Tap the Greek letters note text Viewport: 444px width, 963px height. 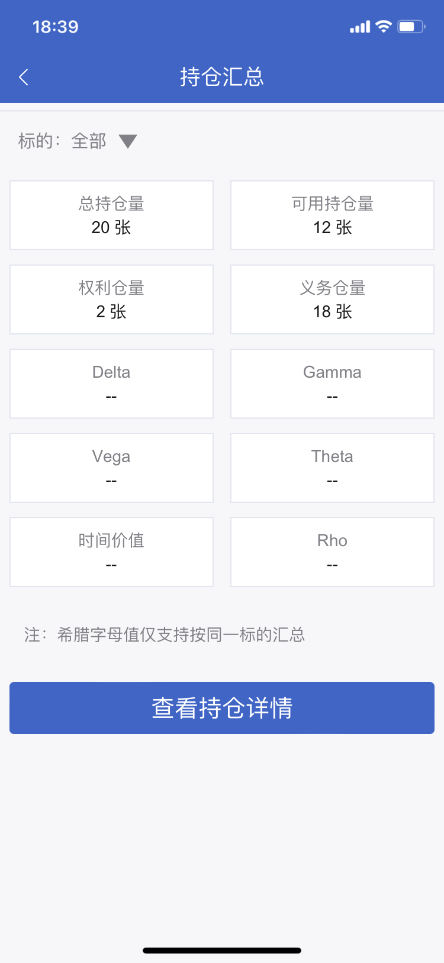[165, 635]
